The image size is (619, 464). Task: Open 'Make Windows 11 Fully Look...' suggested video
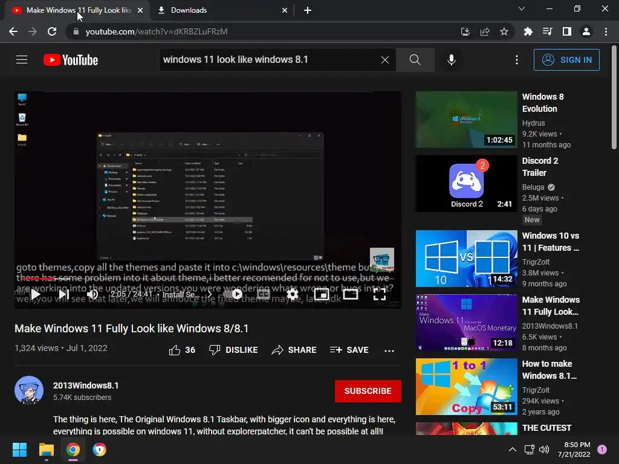pos(466,323)
